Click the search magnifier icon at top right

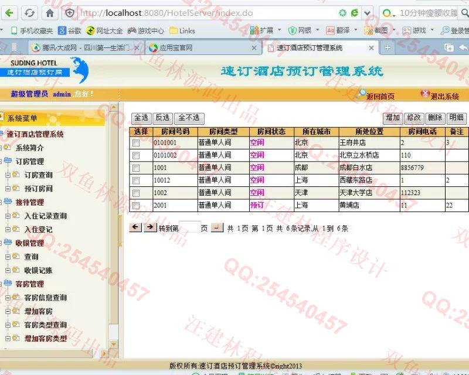(464, 13)
